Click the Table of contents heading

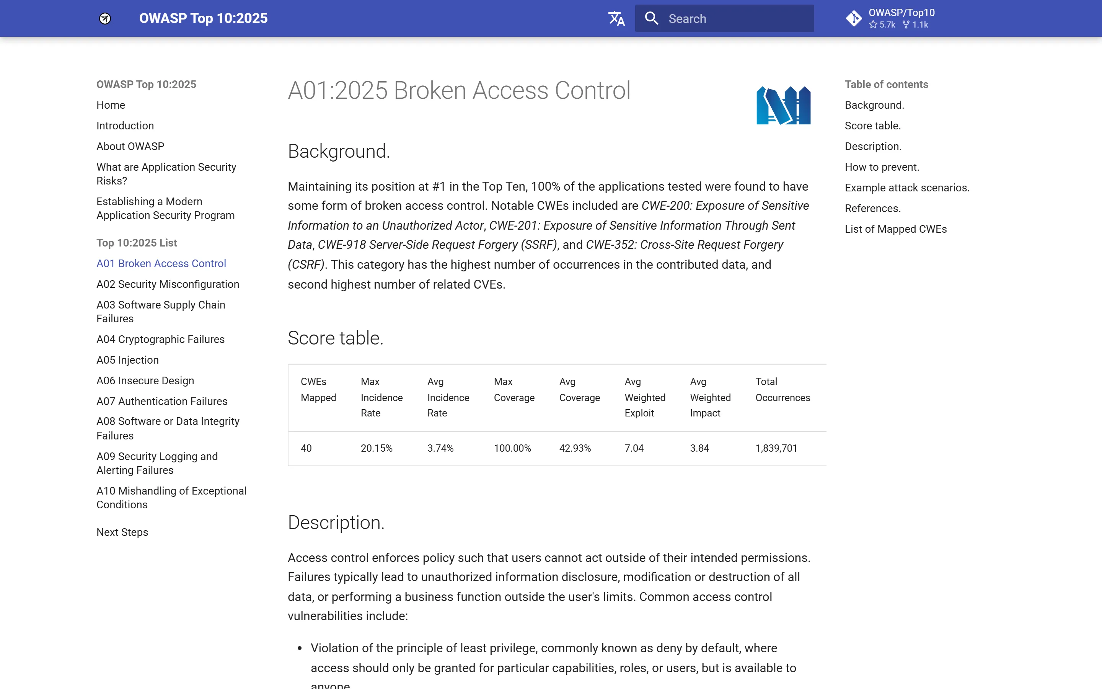(x=886, y=84)
